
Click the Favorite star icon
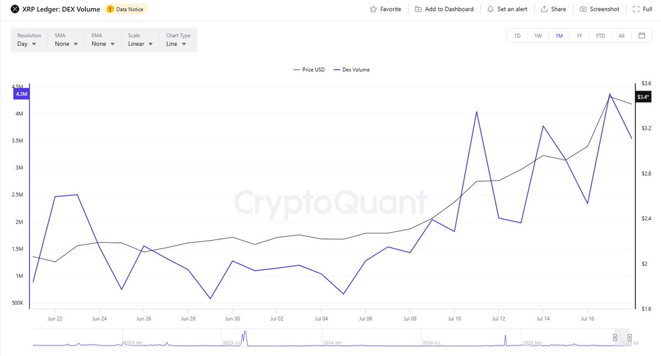coord(373,9)
